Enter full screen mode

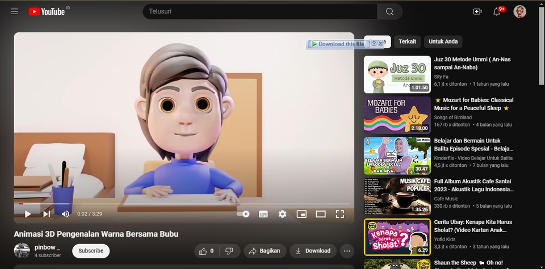(339, 214)
